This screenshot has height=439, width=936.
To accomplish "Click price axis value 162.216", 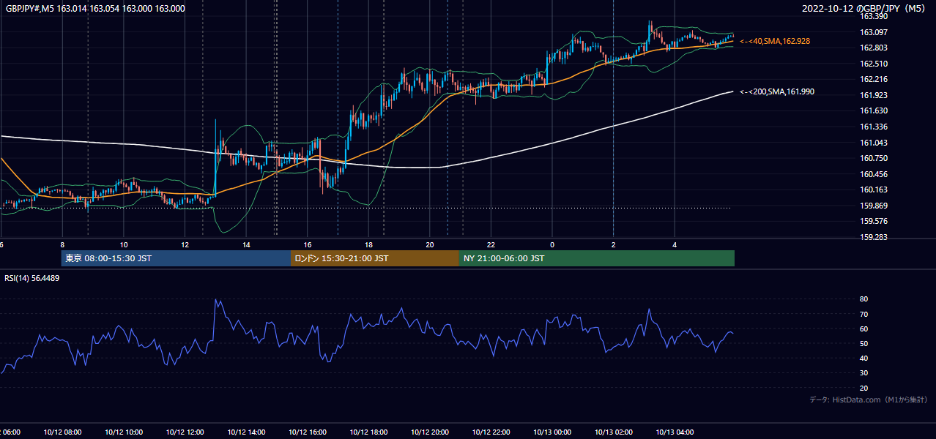I will click(874, 79).
